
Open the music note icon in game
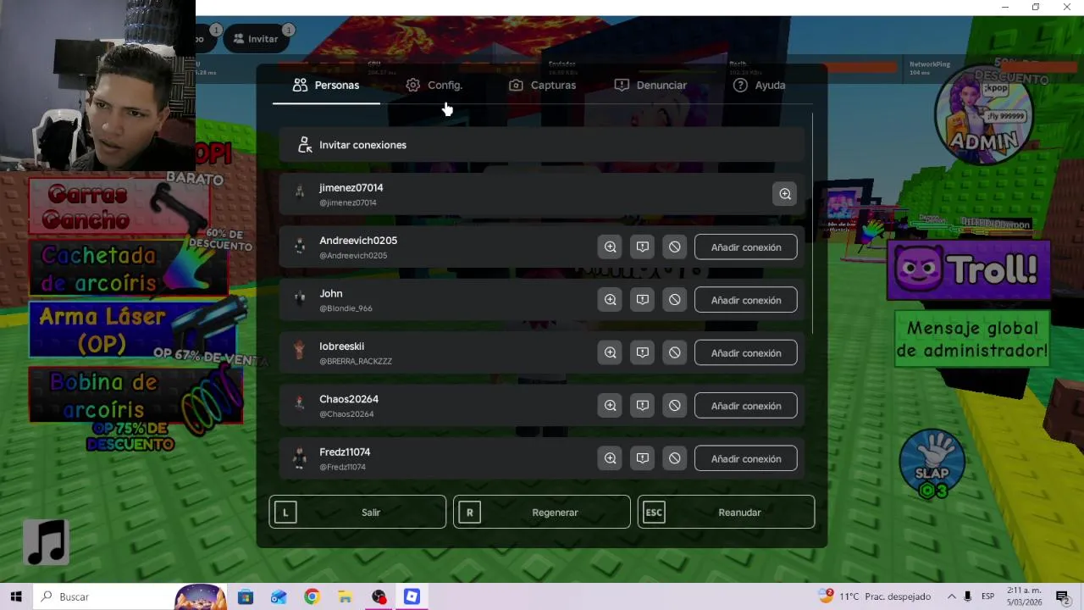click(x=46, y=542)
